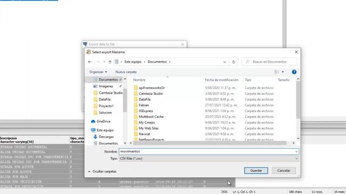
Task: Open DataFile in the sidebar
Action: tap(104, 99)
